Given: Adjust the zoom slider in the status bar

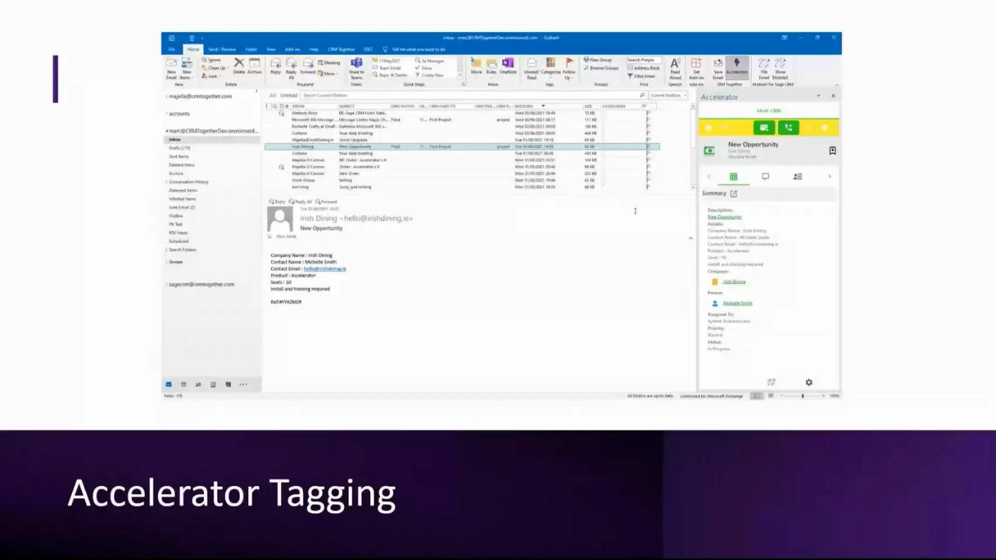Looking at the screenshot, I should tap(803, 396).
